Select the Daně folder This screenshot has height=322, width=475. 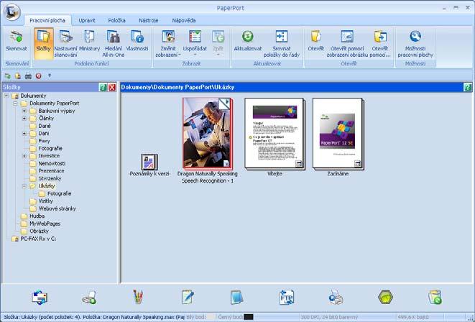pyautogui.click(x=45, y=126)
